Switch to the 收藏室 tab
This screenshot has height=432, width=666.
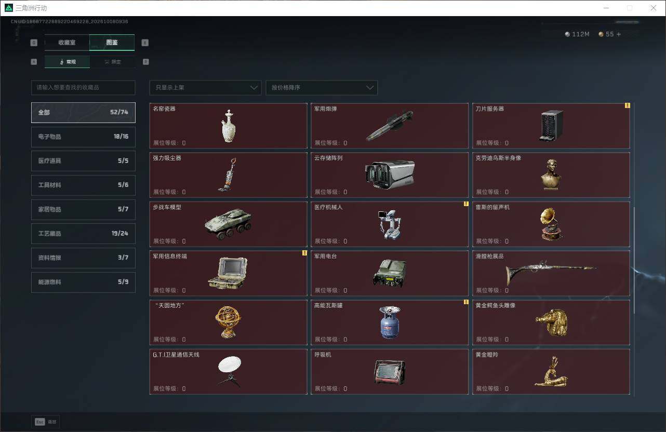(x=67, y=43)
